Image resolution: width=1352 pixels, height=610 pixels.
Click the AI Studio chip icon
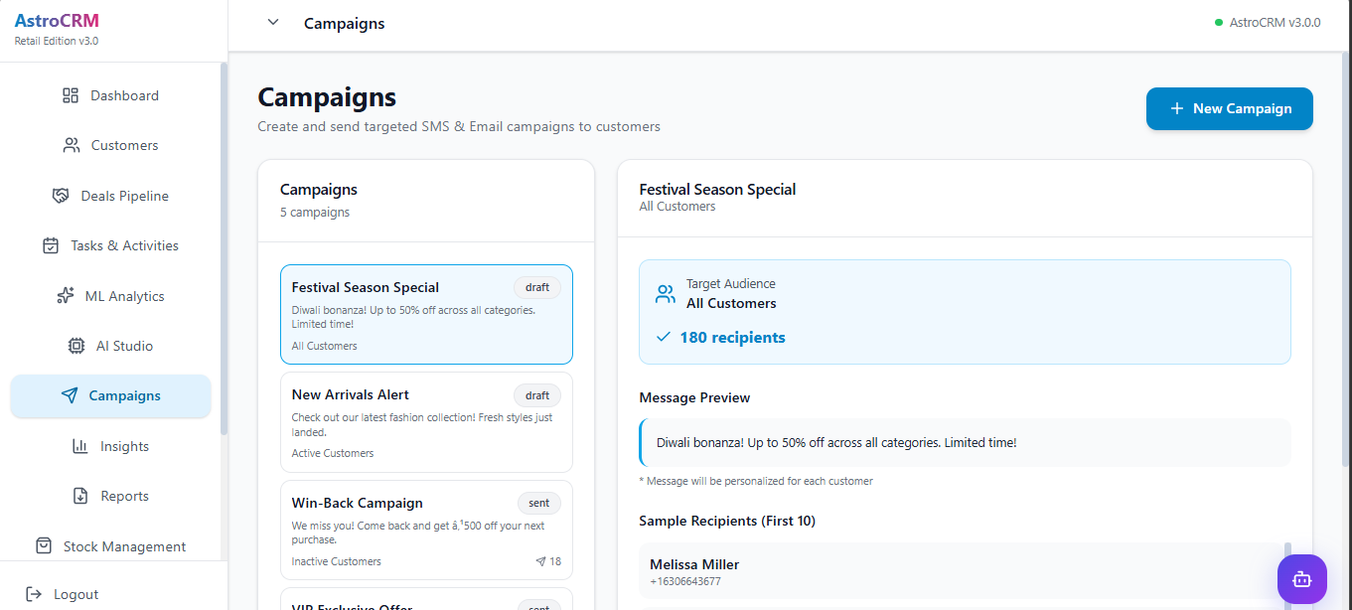click(75, 346)
